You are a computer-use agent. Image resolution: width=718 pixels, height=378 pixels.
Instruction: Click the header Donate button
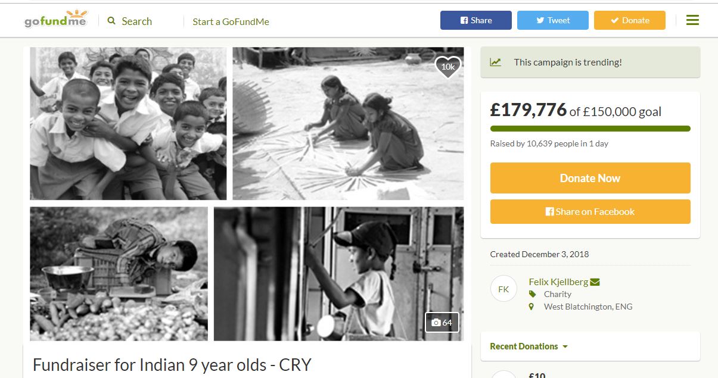[x=630, y=20]
